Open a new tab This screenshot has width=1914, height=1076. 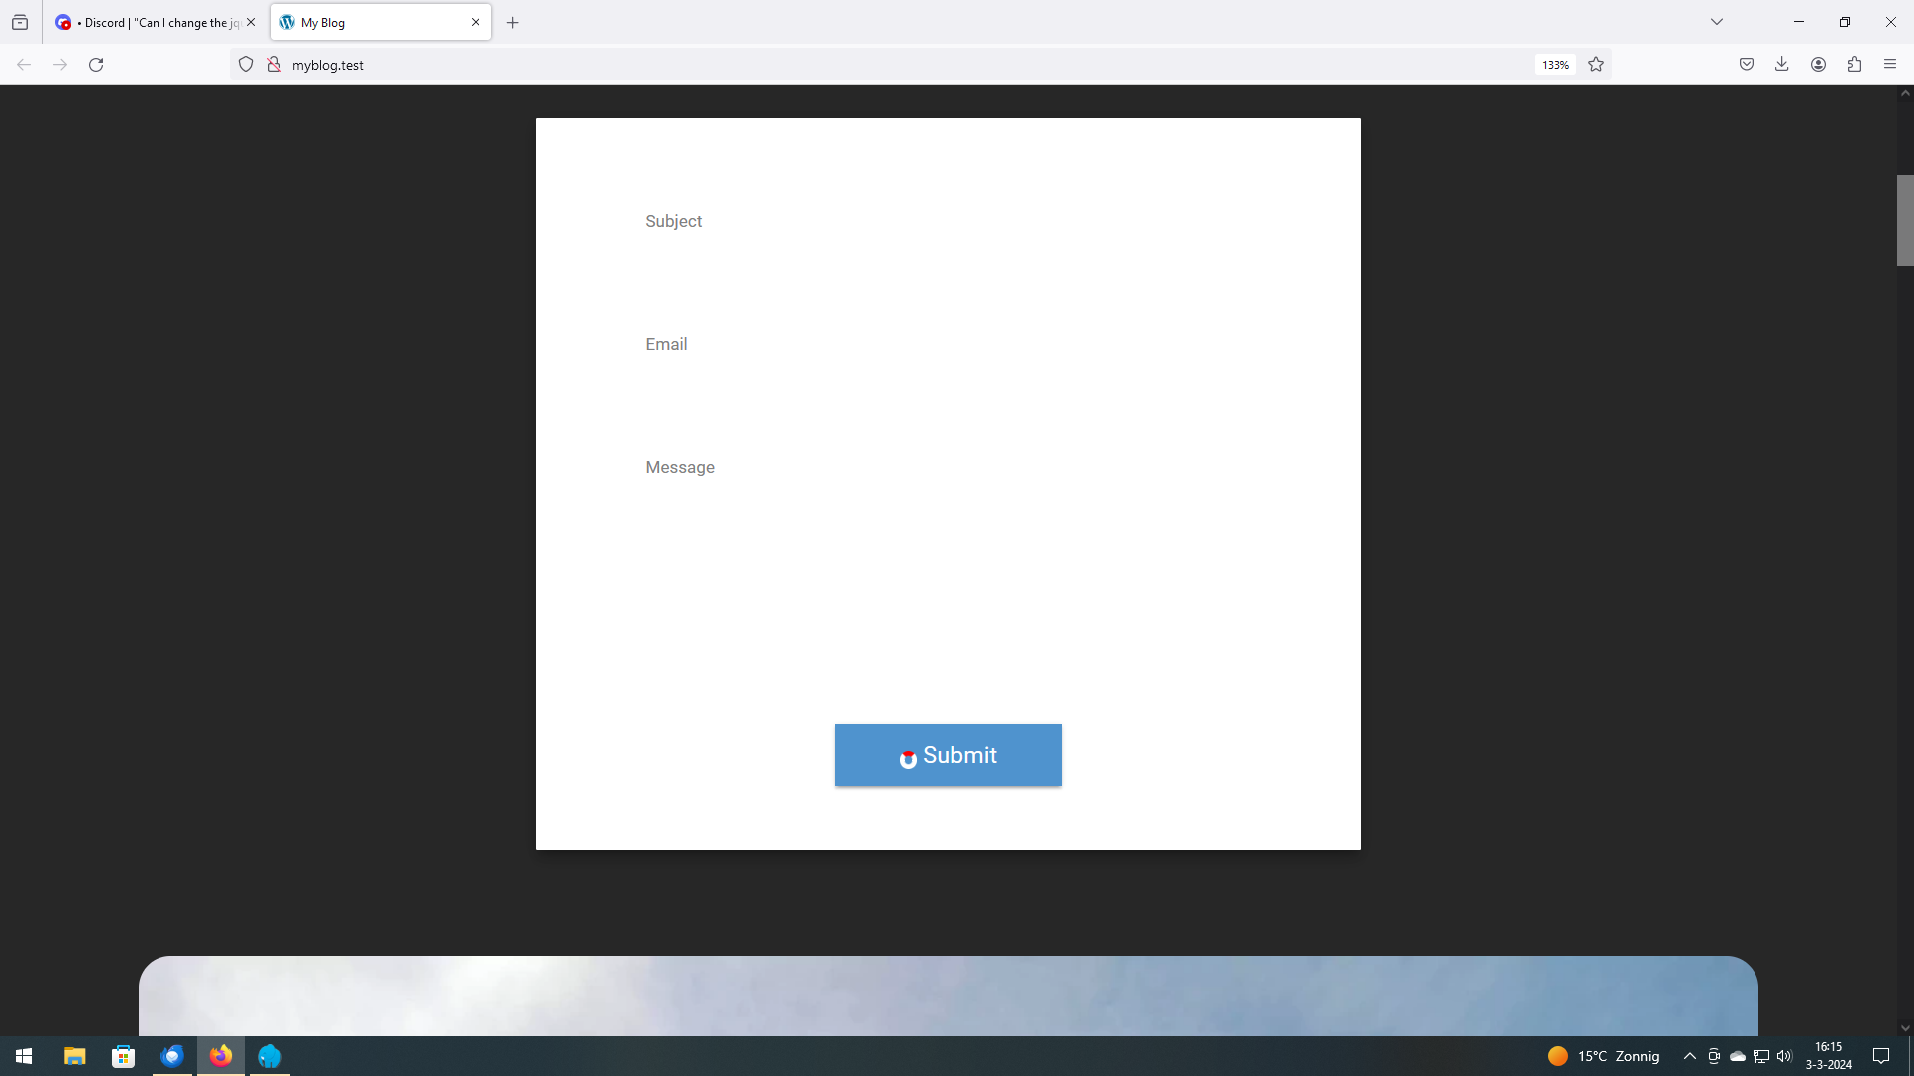(x=513, y=22)
